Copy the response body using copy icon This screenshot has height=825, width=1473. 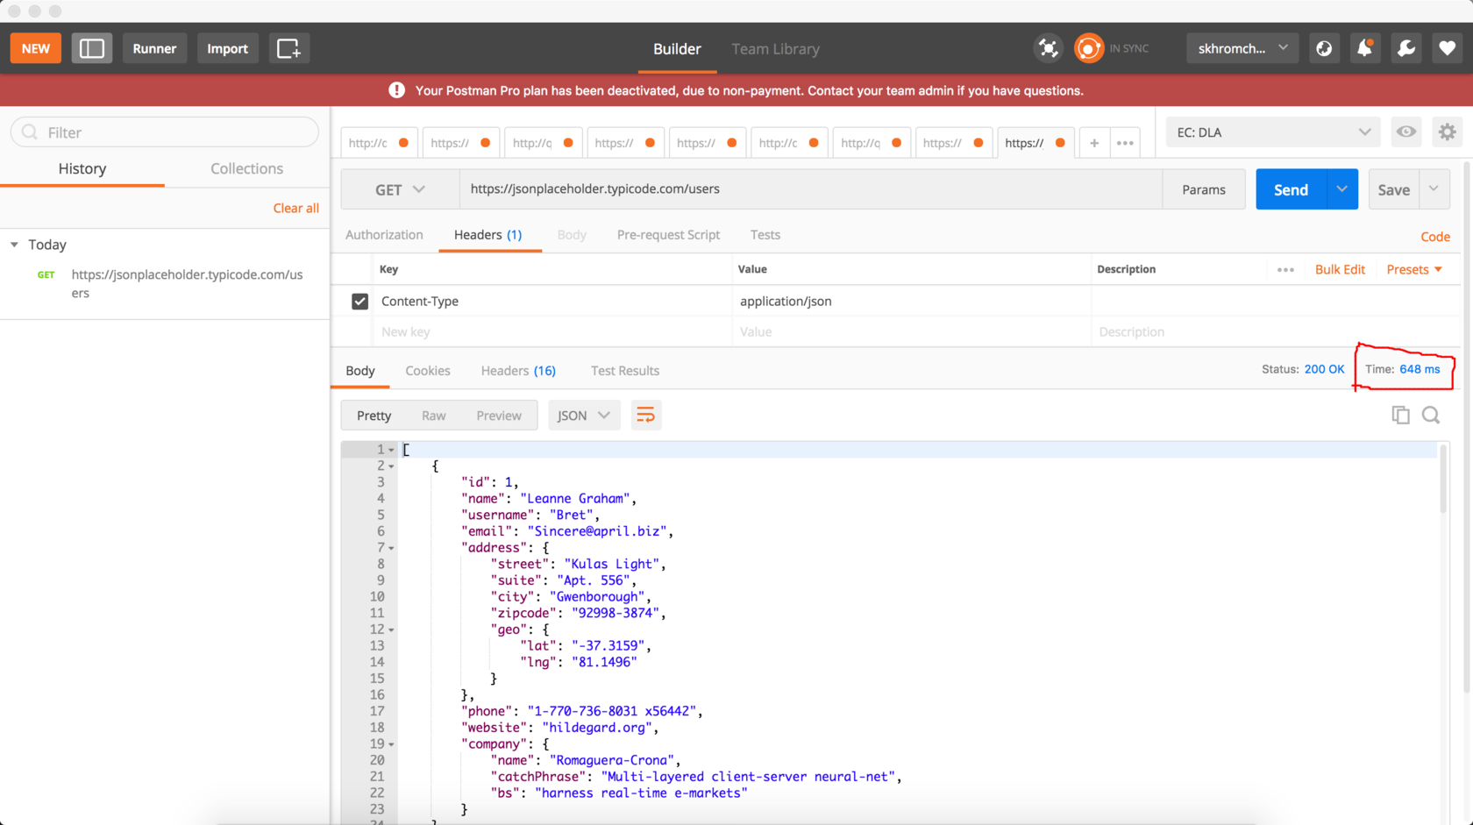click(1400, 415)
